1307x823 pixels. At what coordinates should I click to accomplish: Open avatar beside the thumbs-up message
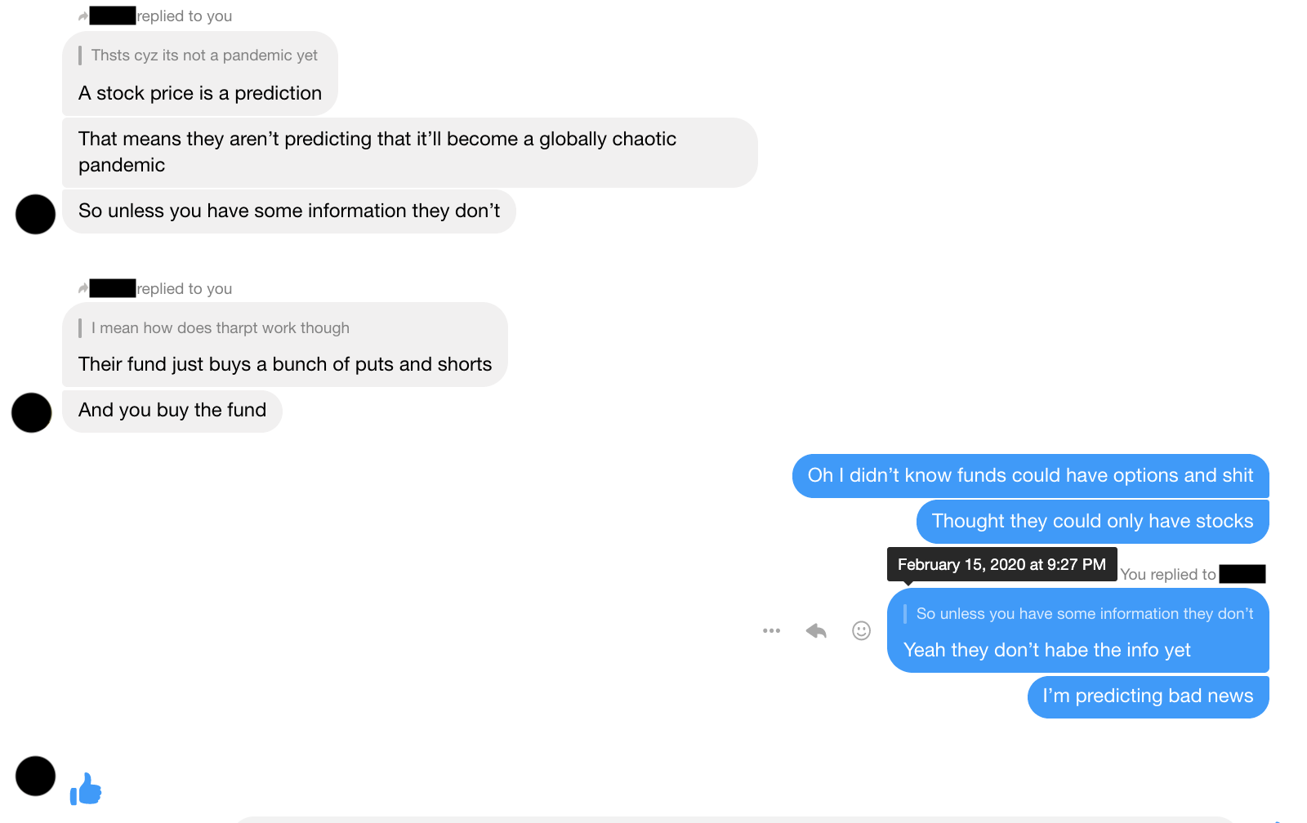pos(35,776)
